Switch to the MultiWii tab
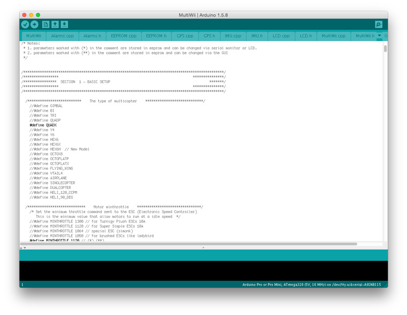Image resolution: width=407 pixels, height=315 pixels. pyautogui.click(x=34, y=36)
